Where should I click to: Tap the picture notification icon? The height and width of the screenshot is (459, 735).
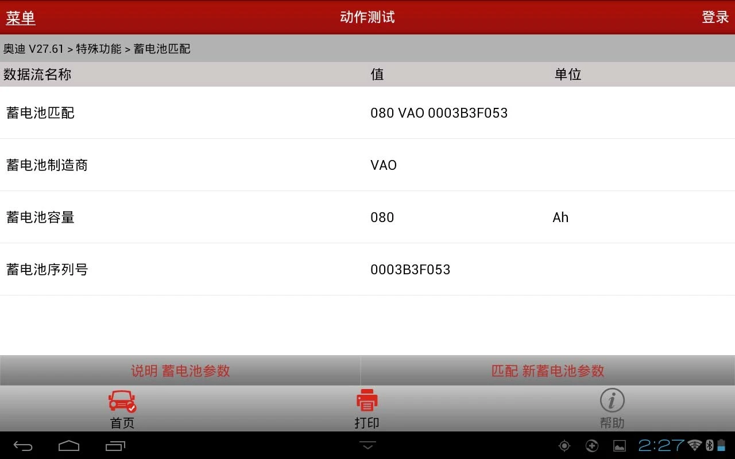point(620,446)
